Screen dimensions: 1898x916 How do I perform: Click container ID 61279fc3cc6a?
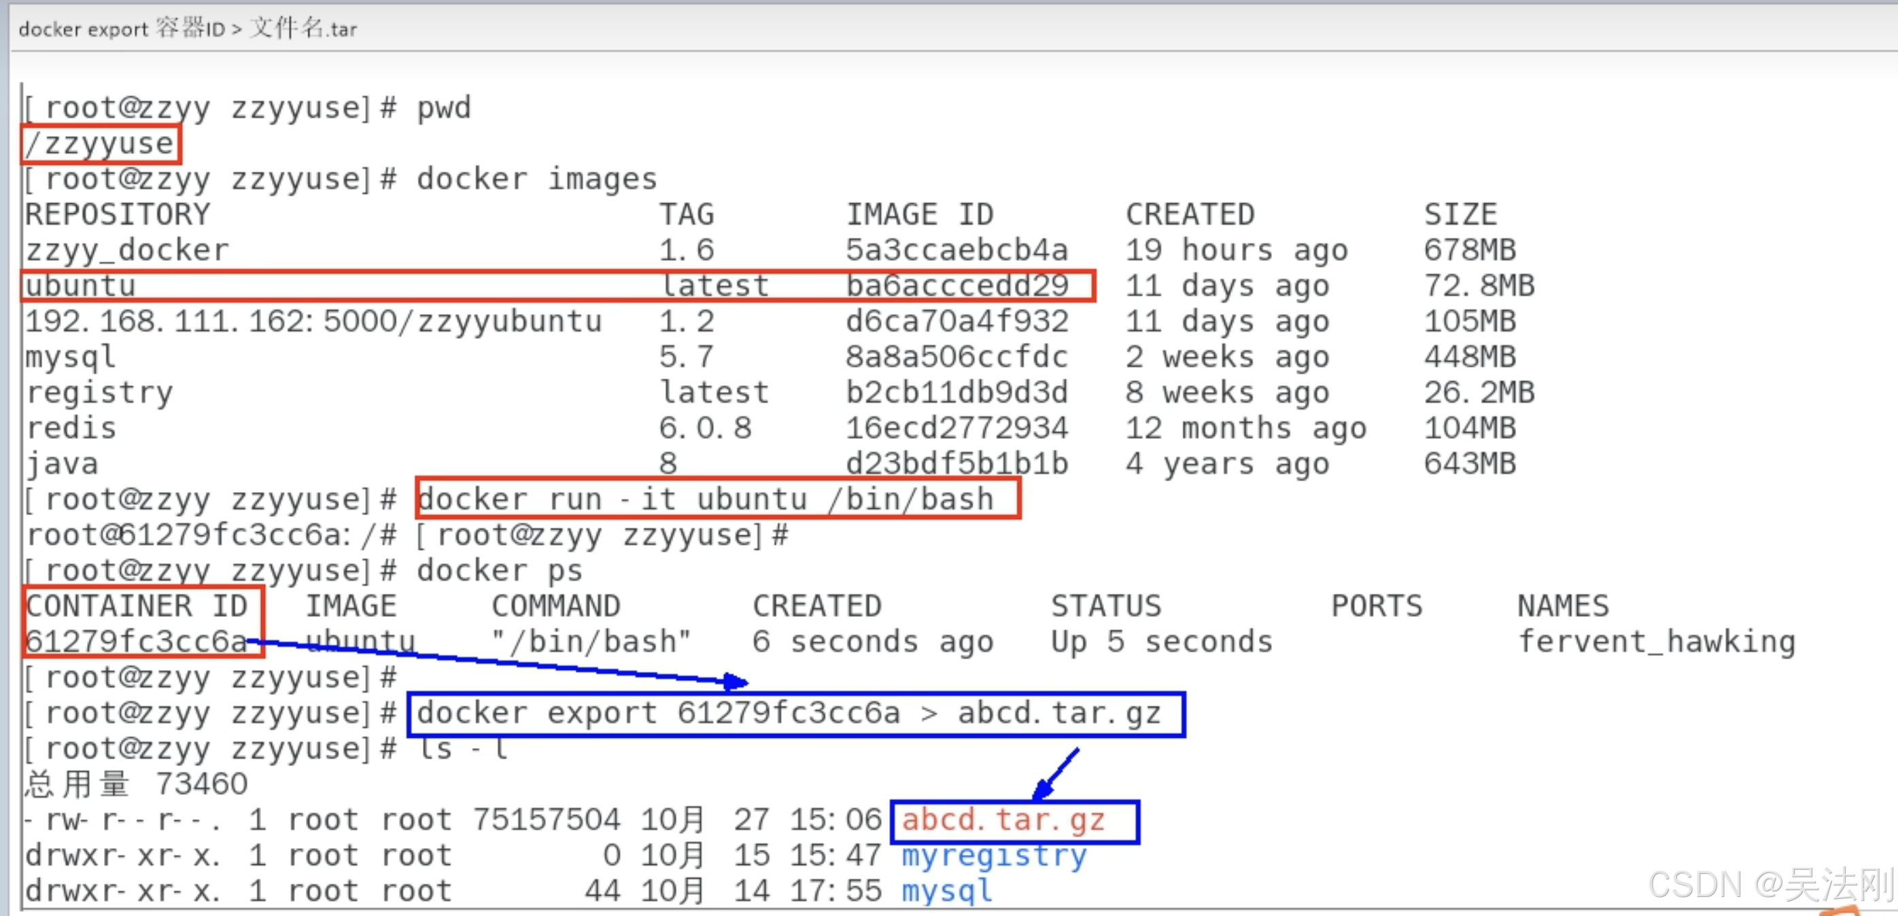[137, 642]
